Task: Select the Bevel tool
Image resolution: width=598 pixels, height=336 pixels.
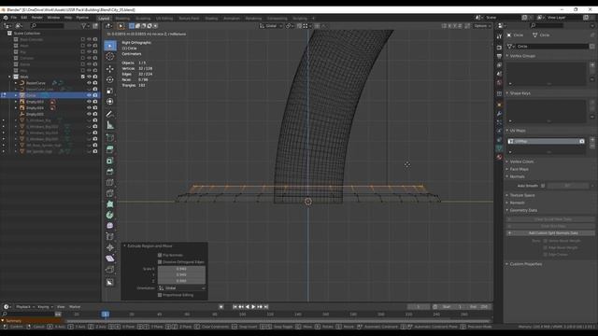Action: pos(110,172)
